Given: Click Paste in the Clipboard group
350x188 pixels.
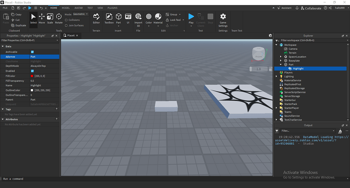Looking at the screenshot, I should click(x=6, y=19).
